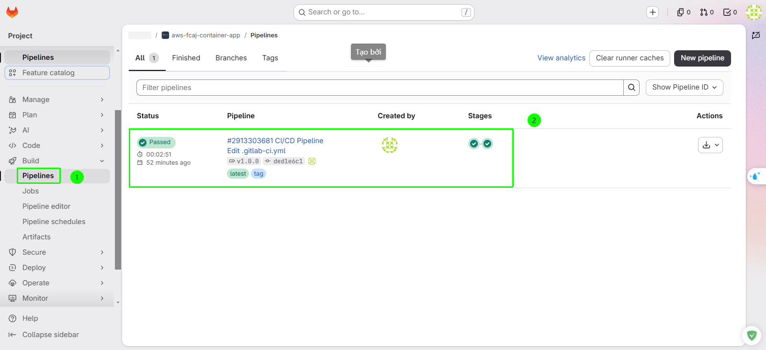This screenshot has height=350, width=766.
Task: Expand the Plan section
Action: click(x=57, y=115)
